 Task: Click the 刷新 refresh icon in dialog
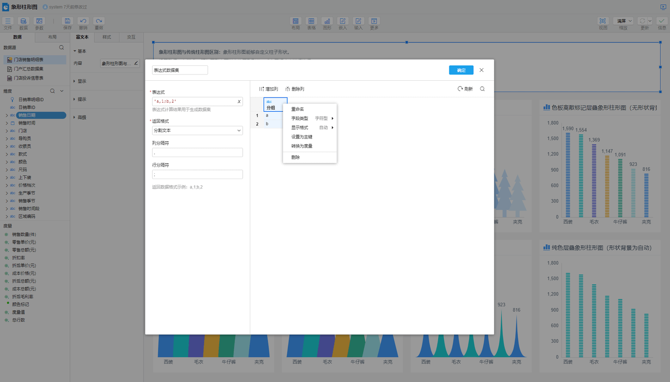pyautogui.click(x=460, y=89)
